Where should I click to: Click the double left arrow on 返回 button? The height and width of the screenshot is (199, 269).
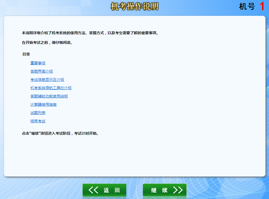[93, 190]
